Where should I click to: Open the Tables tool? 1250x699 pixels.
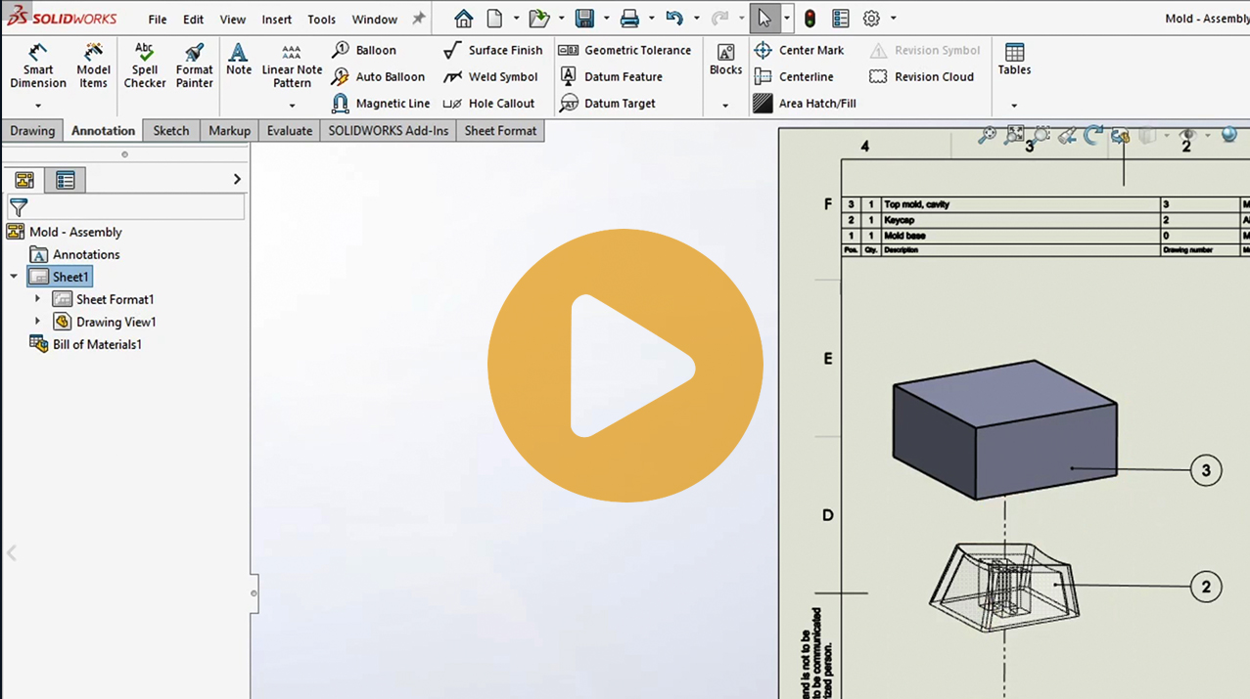tap(1014, 60)
